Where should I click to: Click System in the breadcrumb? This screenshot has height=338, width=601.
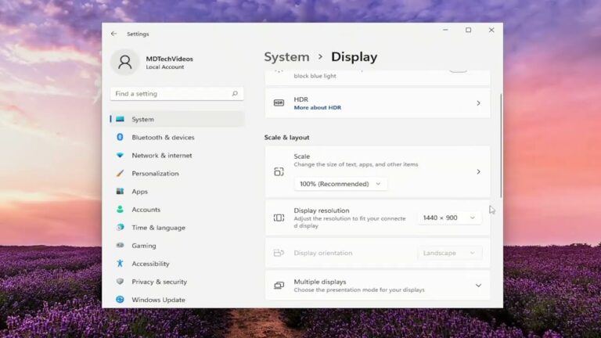(x=286, y=56)
